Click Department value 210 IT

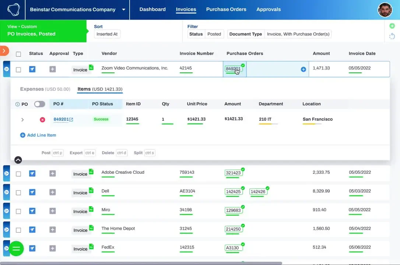(x=265, y=119)
